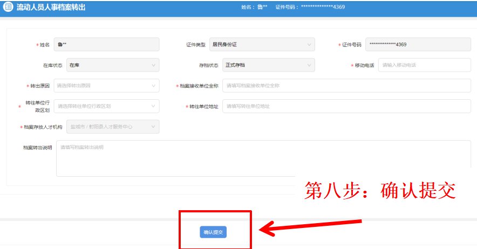Click the 档案存放人才机构 label
The image size is (477, 249).
(43, 127)
